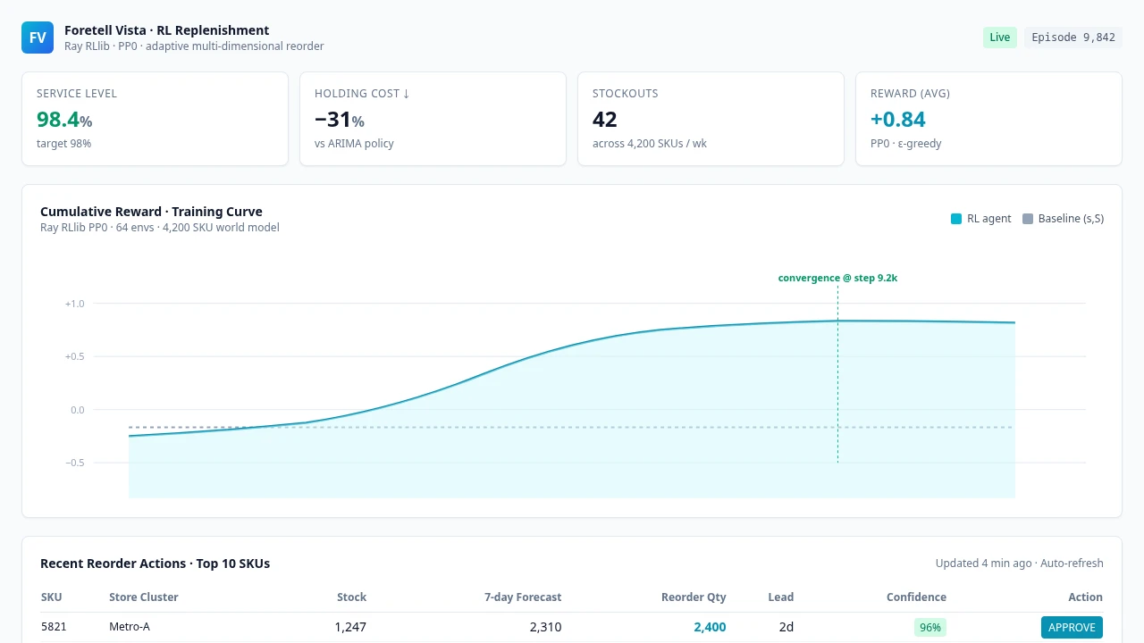
Task: Click the Action column header
Action: [x=1085, y=597]
